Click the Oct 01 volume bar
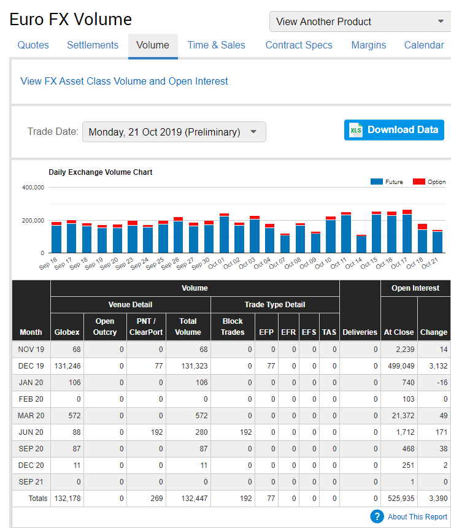 (x=224, y=234)
